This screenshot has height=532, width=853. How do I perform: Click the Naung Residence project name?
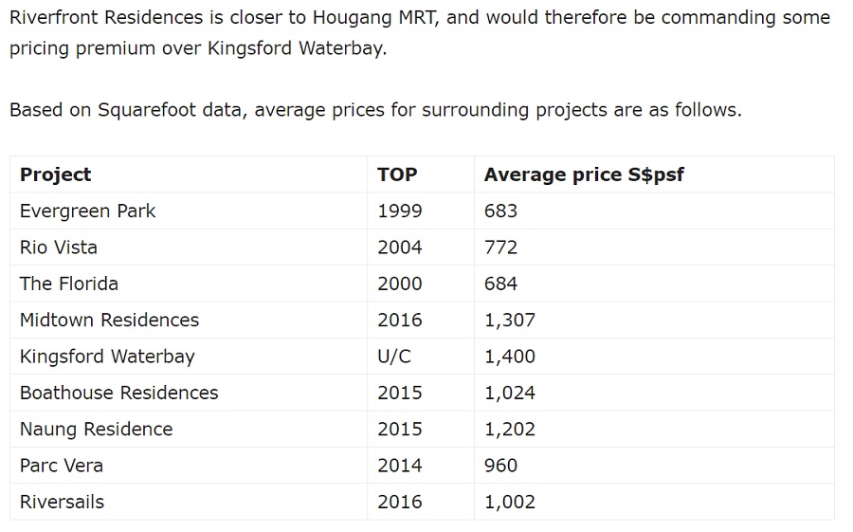click(x=97, y=430)
